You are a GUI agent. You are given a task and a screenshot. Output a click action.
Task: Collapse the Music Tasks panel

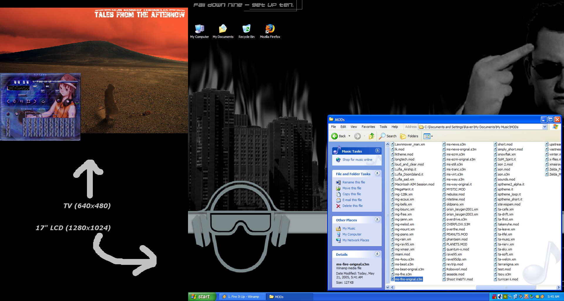(x=377, y=151)
